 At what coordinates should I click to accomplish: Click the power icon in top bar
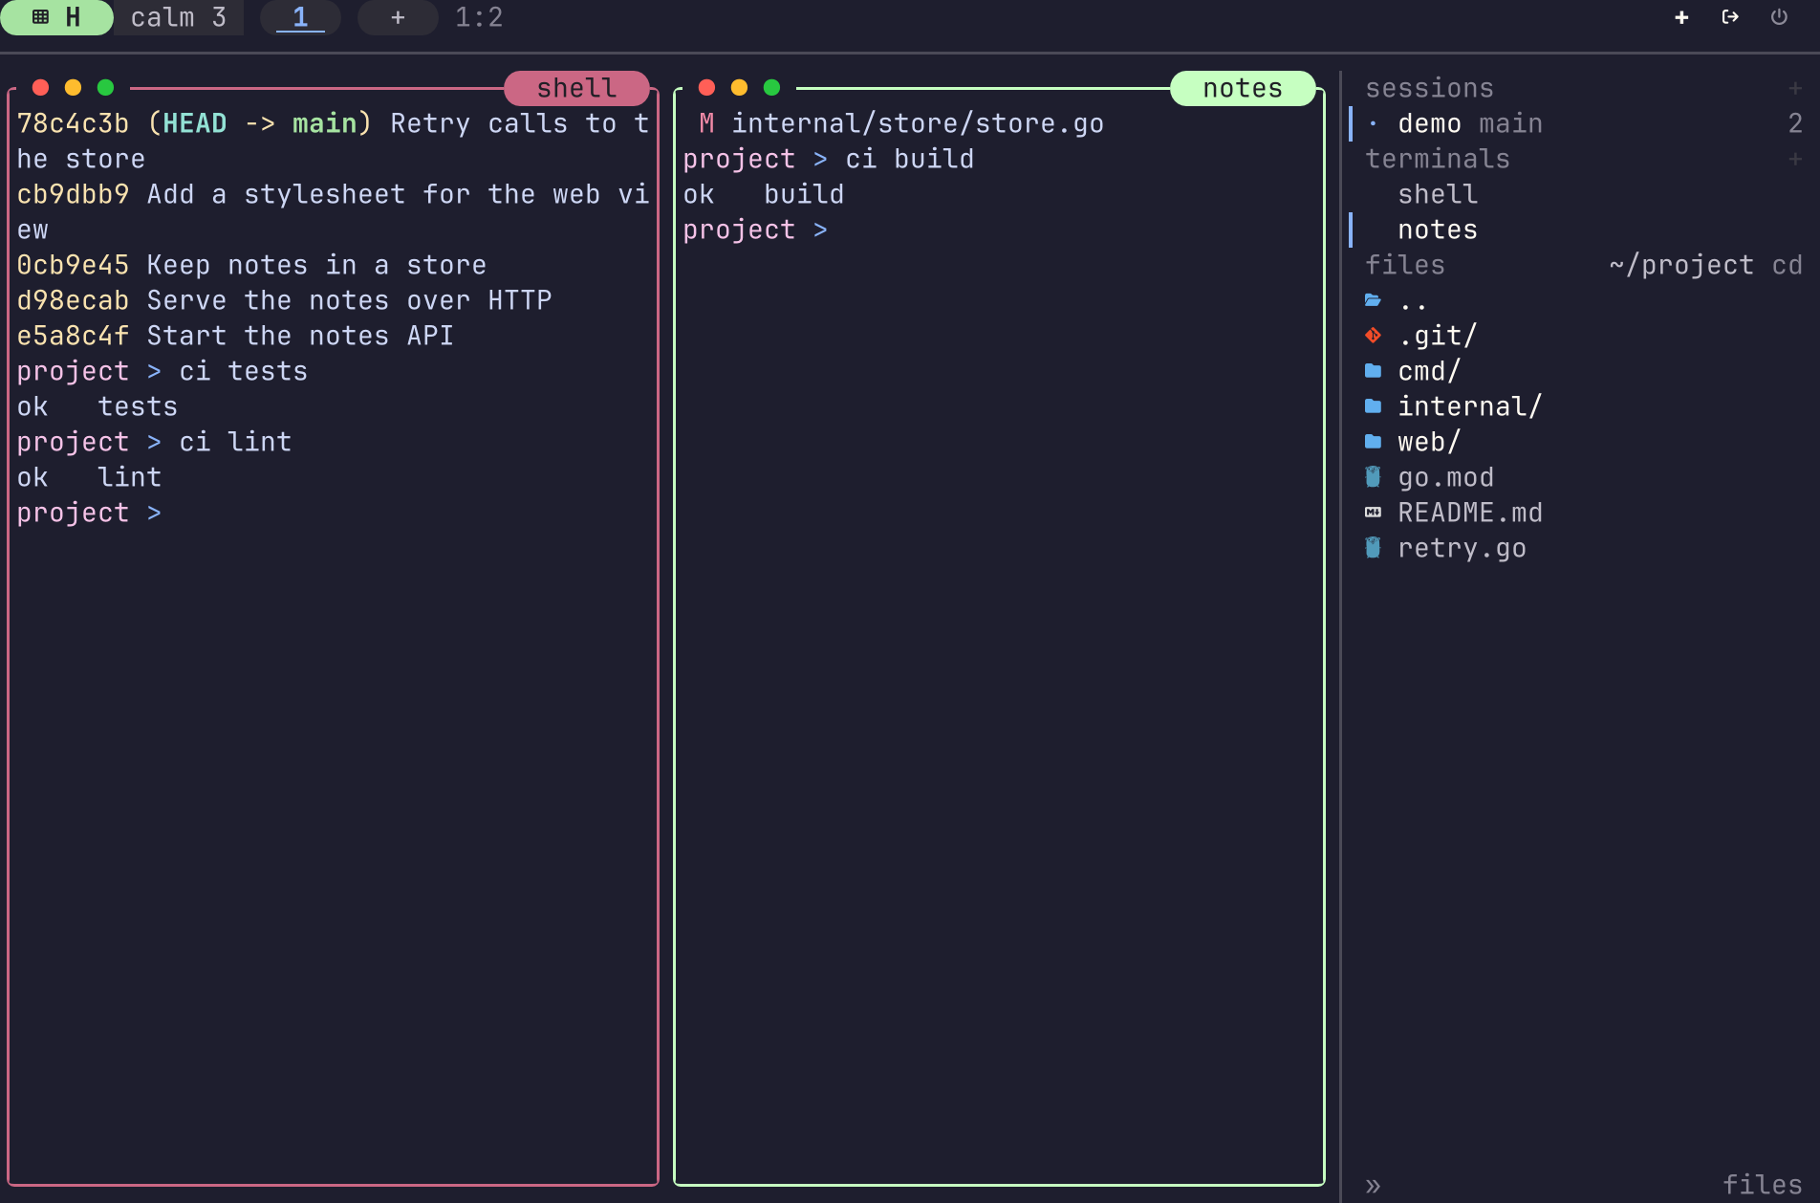point(1779,17)
